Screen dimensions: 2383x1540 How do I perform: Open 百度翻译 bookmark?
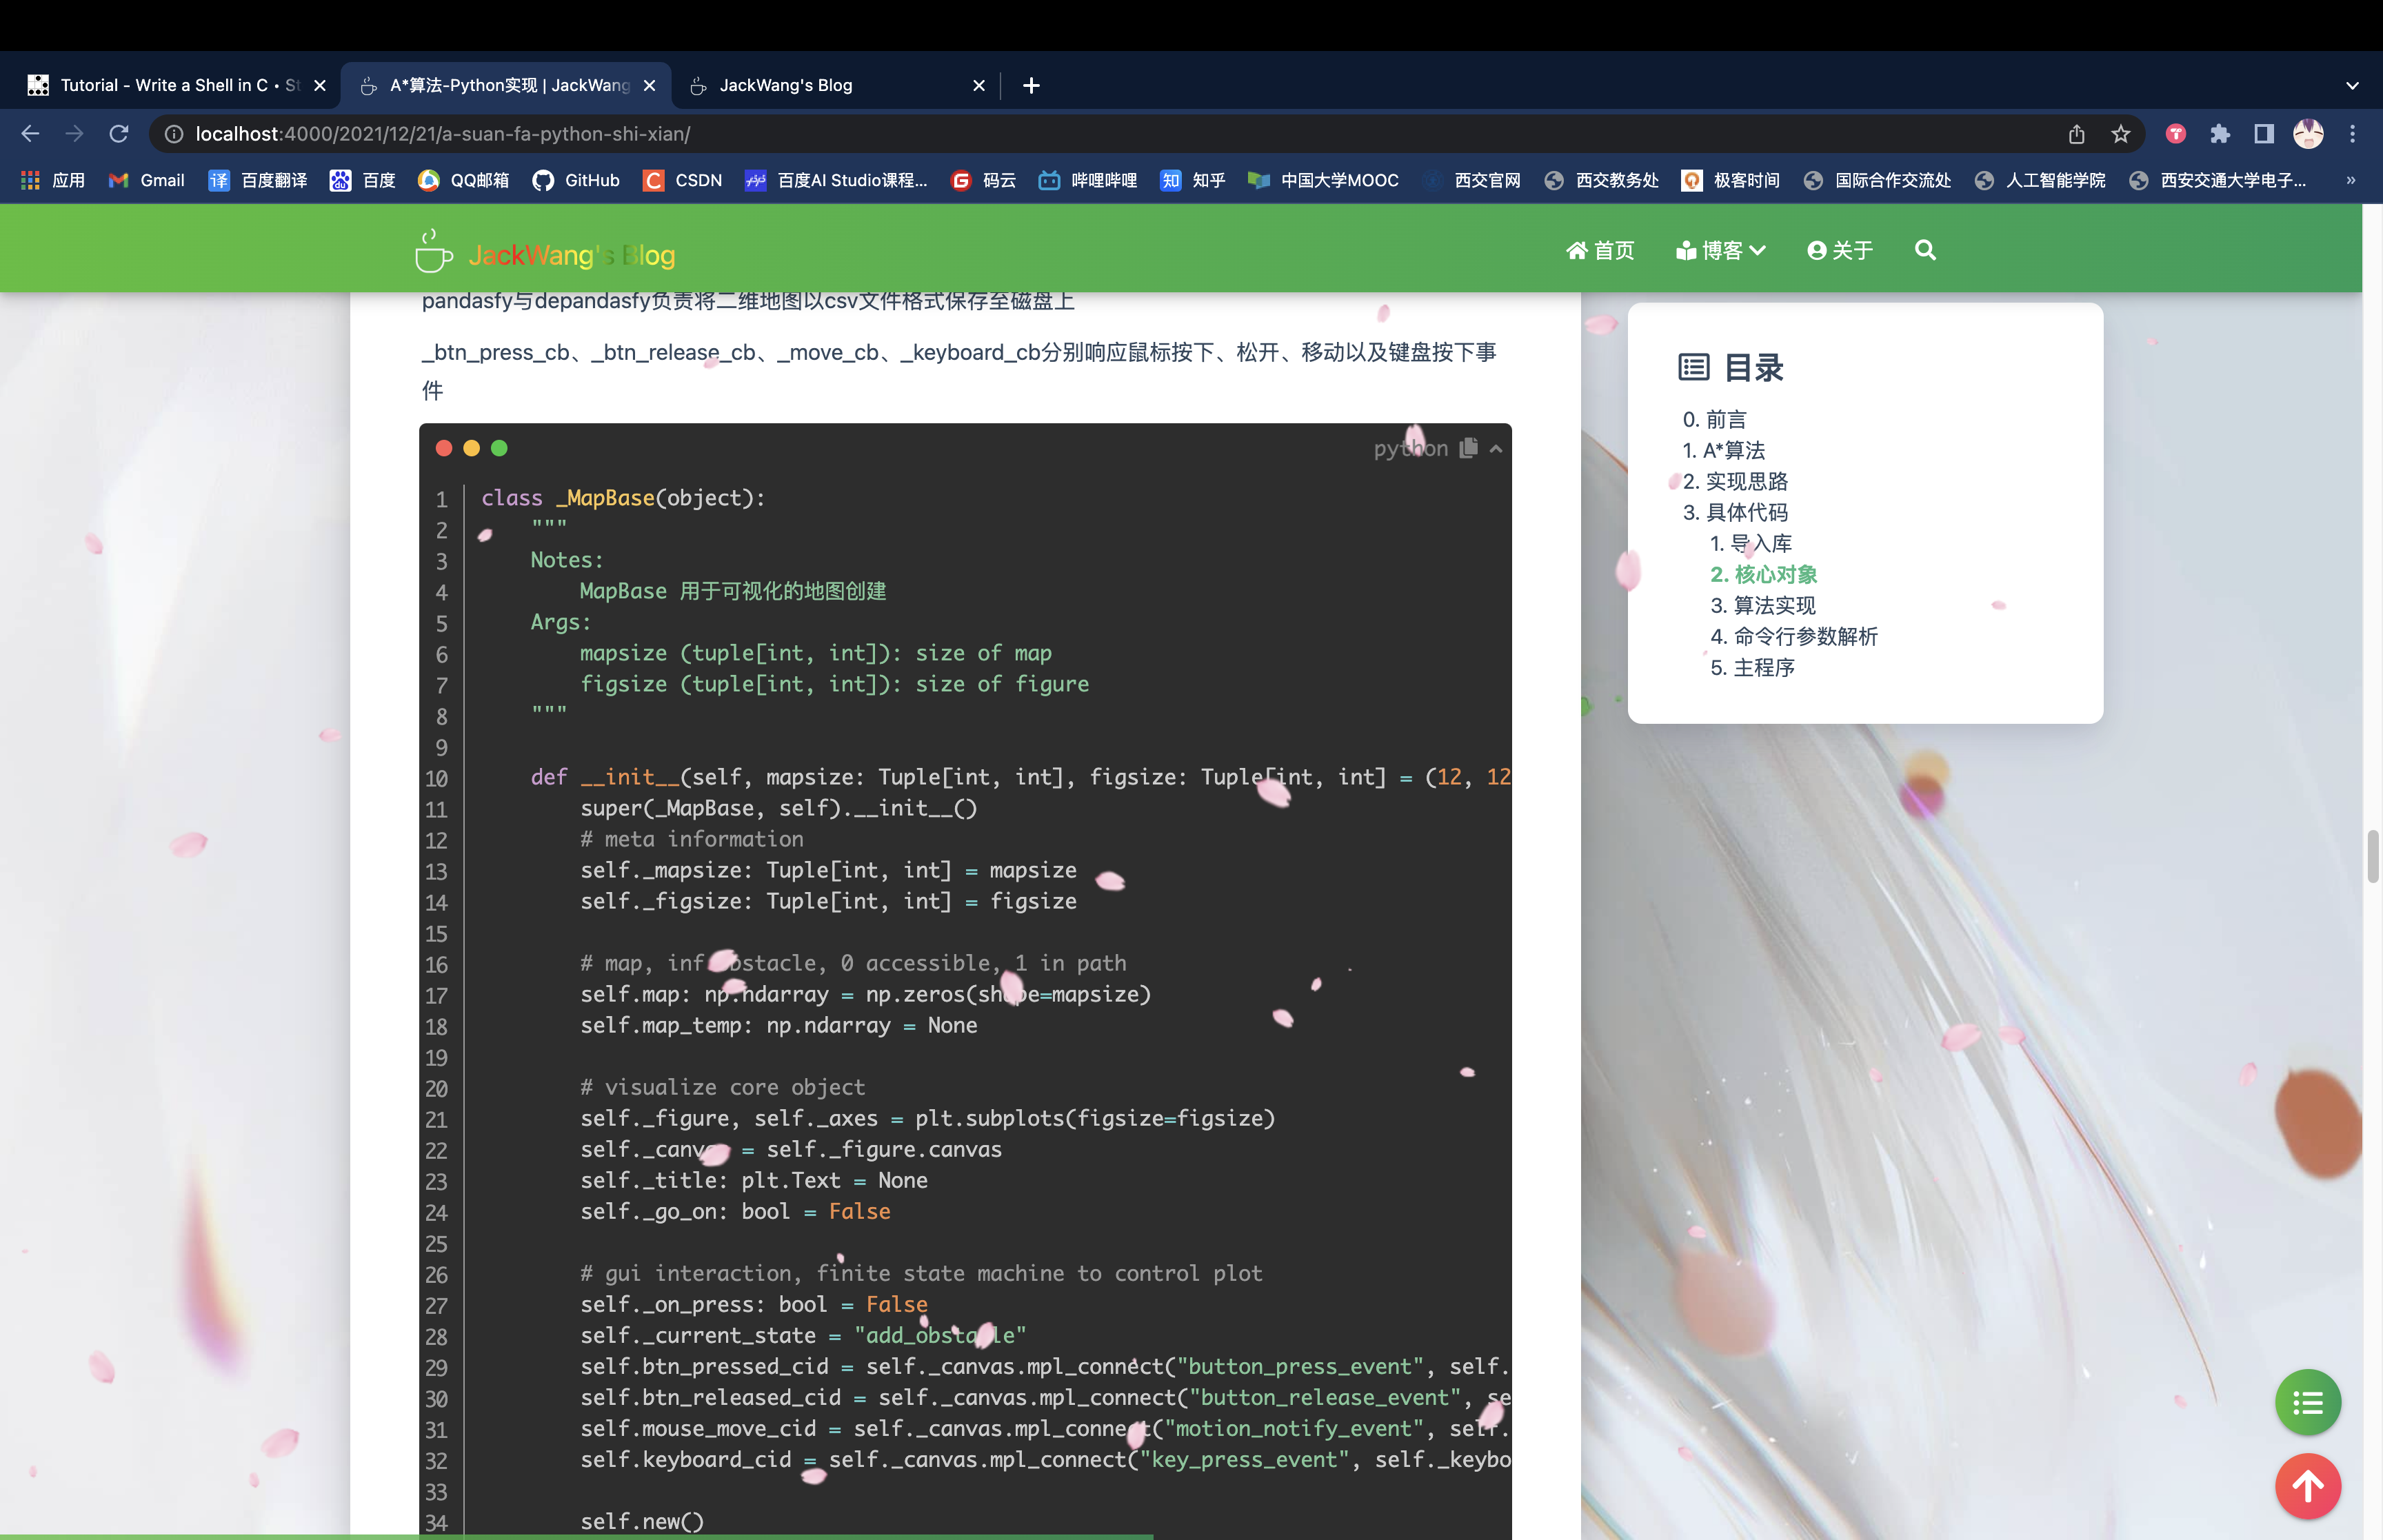[x=258, y=180]
